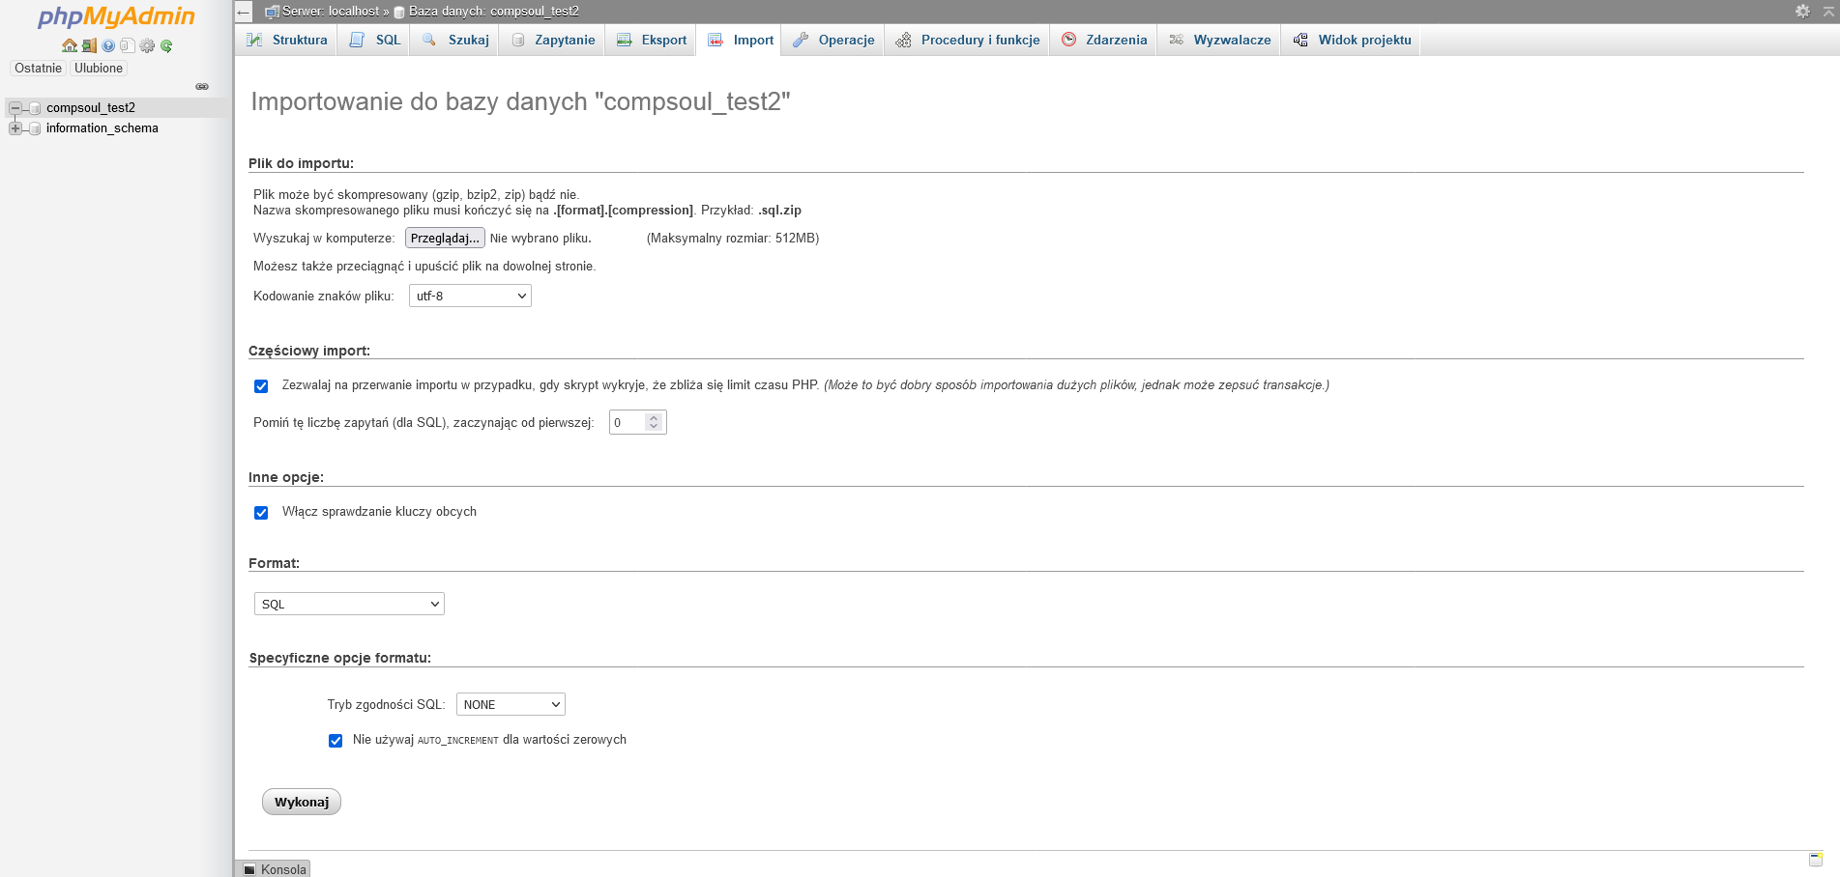Open the Zdarzenia tab
The width and height of the screenshot is (1840, 877).
(x=1103, y=40)
